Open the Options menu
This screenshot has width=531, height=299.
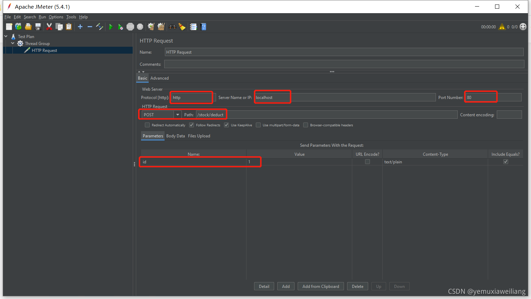click(x=56, y=17)
